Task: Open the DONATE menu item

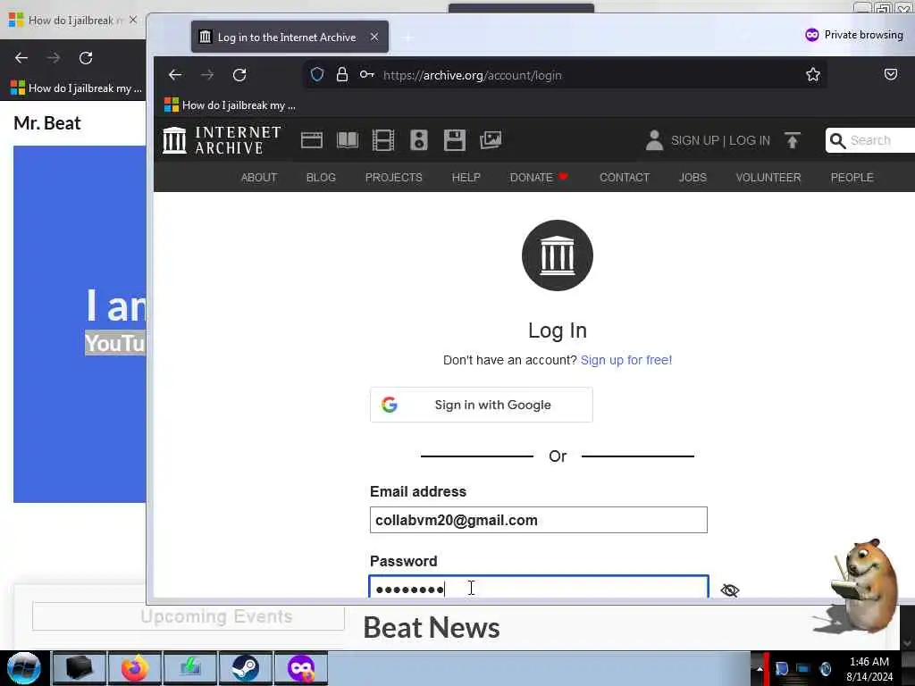Action: [539, 178]
